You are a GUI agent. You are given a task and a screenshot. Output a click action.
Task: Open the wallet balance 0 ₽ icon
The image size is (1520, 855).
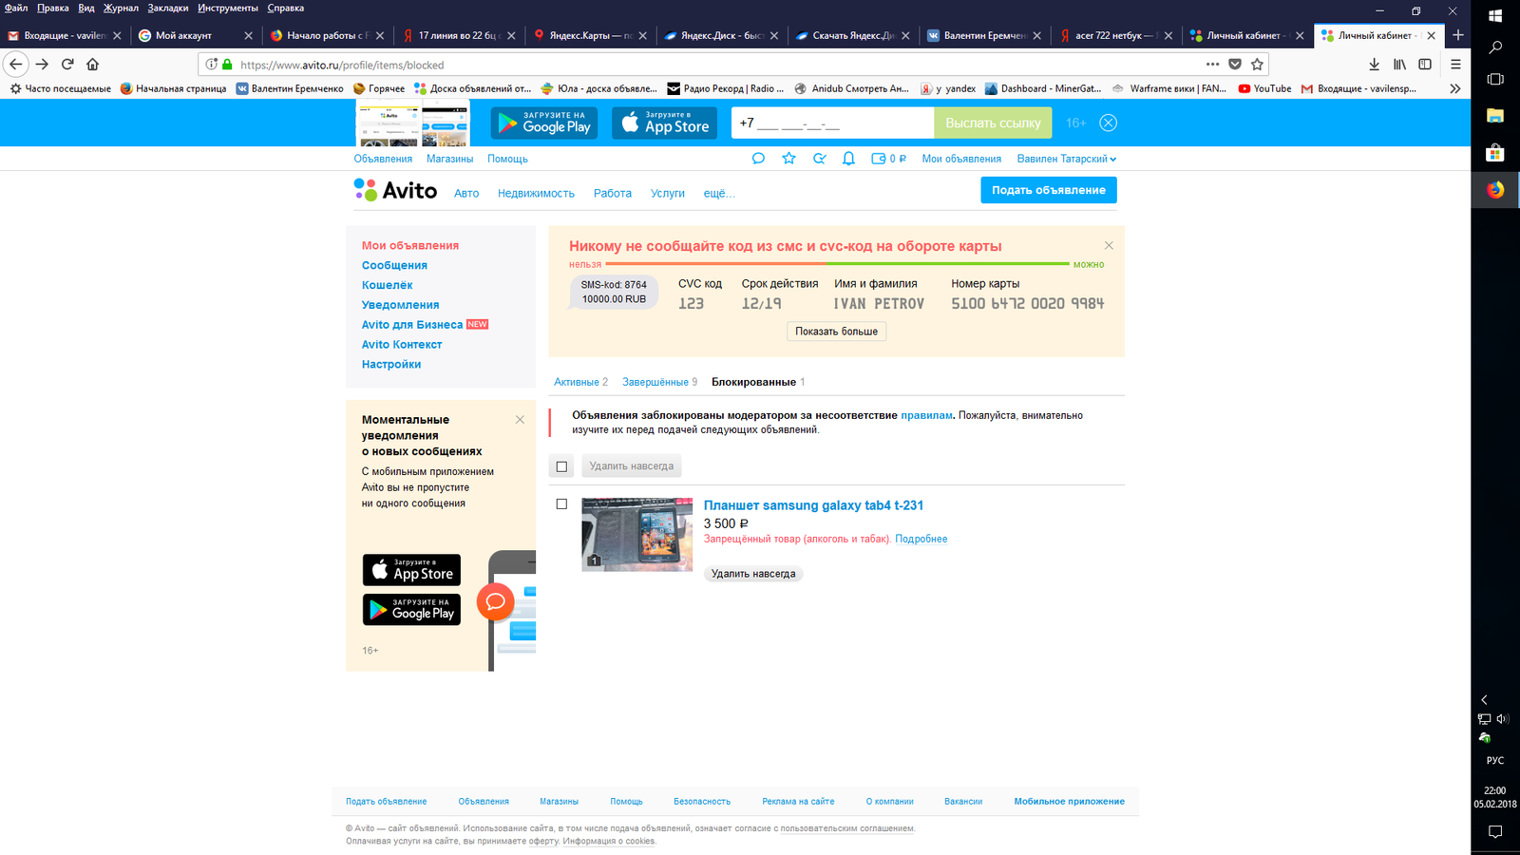888,159
